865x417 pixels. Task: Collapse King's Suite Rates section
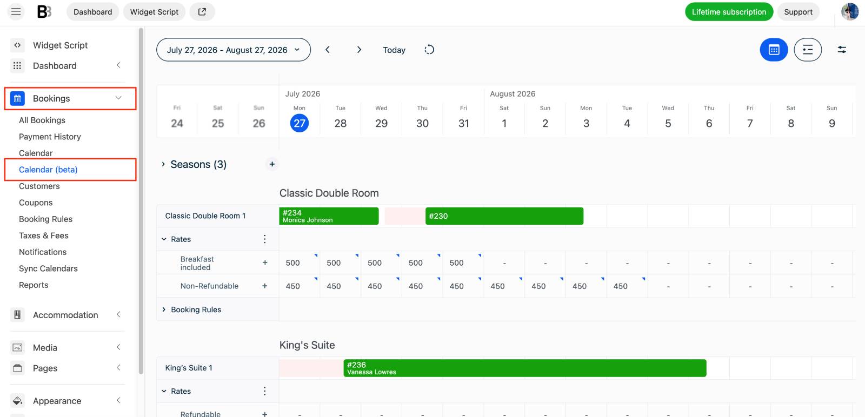pyautogui.click(x=164, y=391)
